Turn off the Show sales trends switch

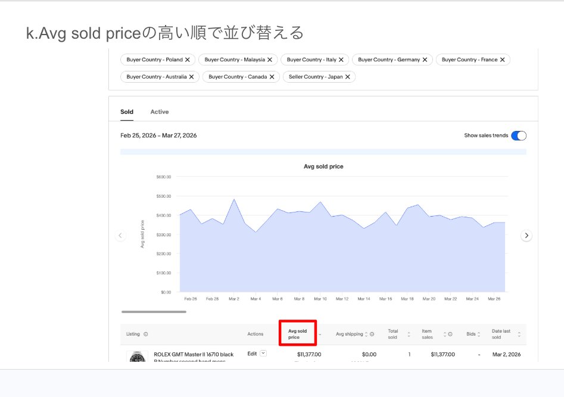coord(518,136)
